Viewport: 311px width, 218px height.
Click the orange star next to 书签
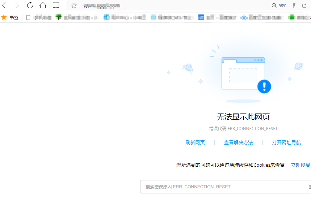[4, 17]
